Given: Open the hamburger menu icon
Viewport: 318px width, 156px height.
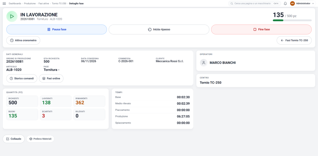Looking at the screenshot, I should 4,3.
